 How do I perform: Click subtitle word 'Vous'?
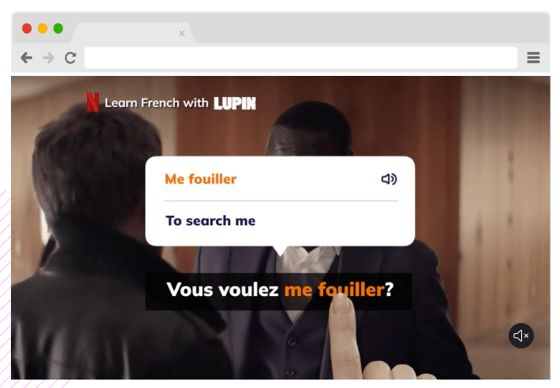click(x=190, y=290)
